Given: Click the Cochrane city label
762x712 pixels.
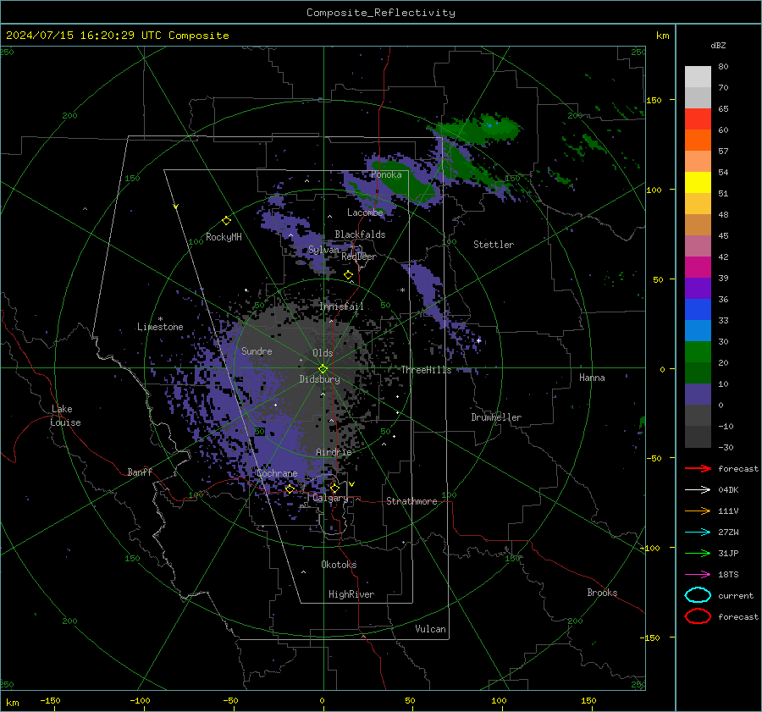Looking at the screenshot, I should 277,473.
